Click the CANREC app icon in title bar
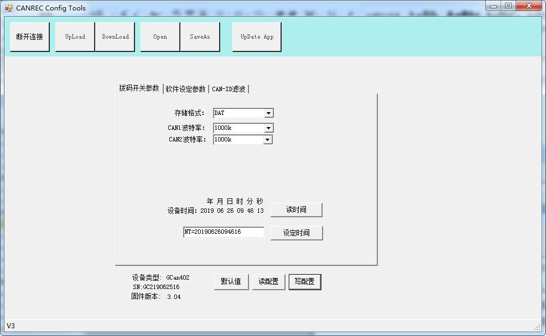546x336 pixels. [9, 8]
